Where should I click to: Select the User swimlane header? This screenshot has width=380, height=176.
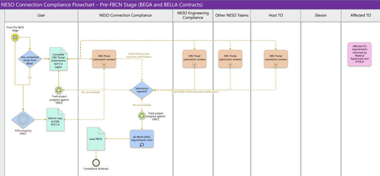41,15
